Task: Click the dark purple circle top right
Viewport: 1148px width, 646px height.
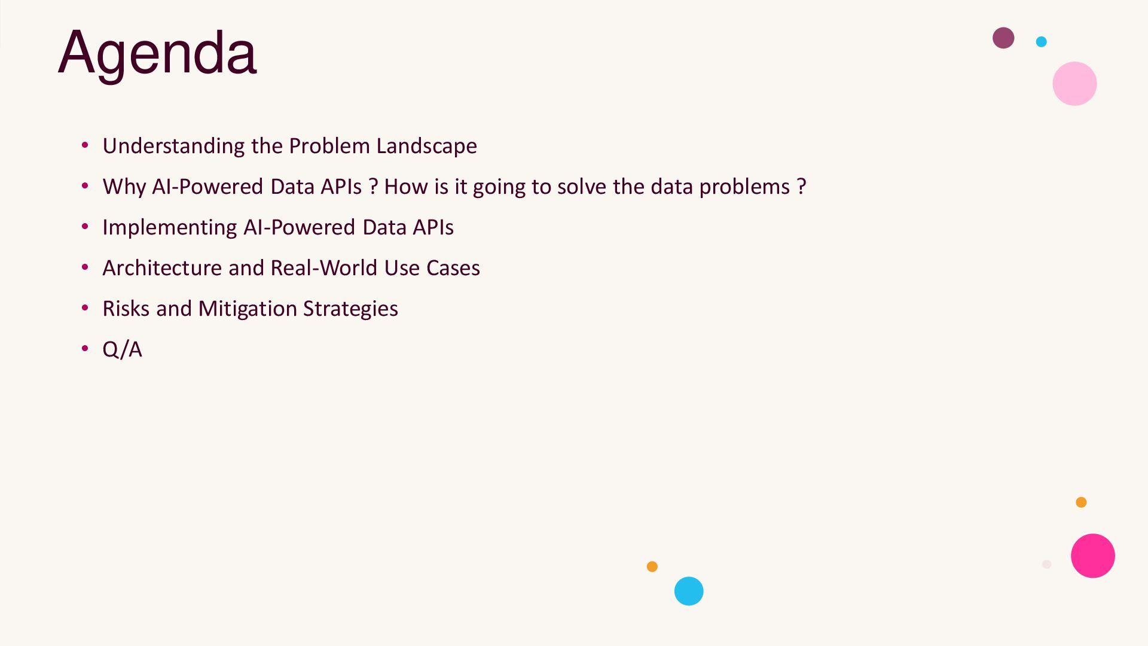Action: pyautogui.click(x=1003, y=38)
